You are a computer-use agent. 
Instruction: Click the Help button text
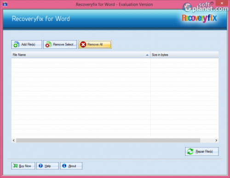48,166
